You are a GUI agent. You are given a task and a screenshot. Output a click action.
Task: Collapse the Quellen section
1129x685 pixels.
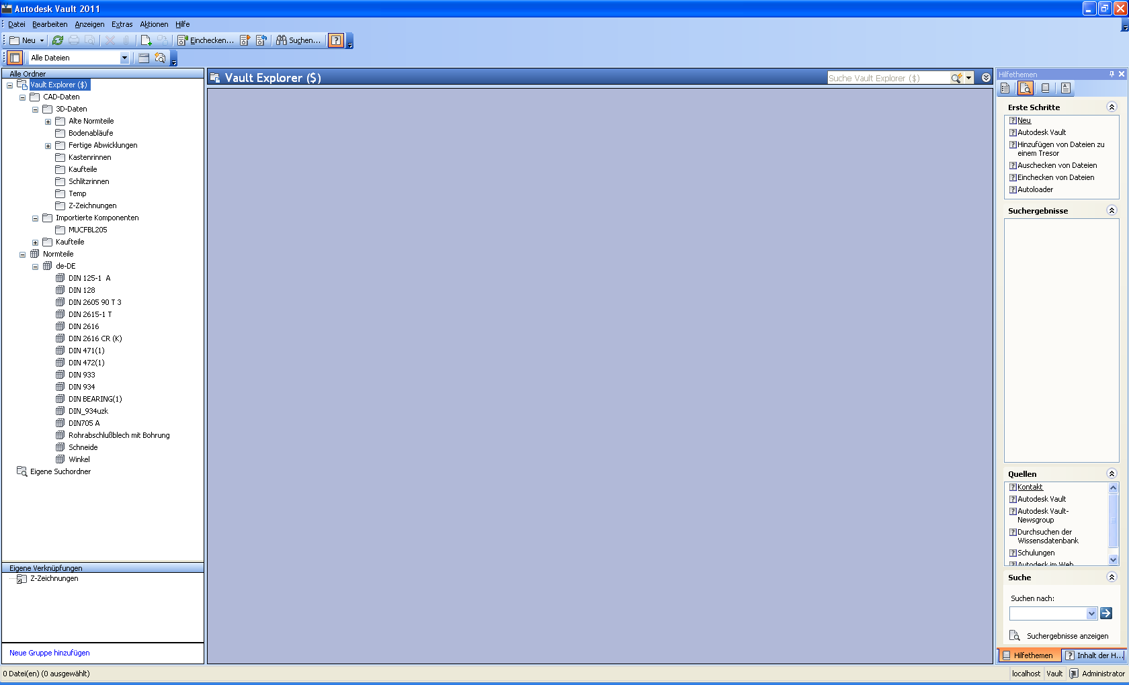pyautogui.click(x=1112, y=473)
